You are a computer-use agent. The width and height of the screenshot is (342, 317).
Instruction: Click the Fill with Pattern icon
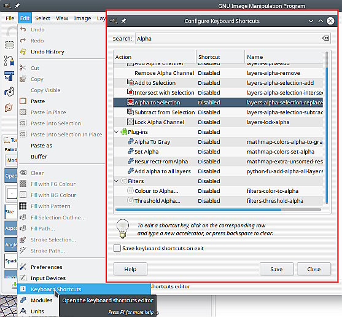coord(23,206)
